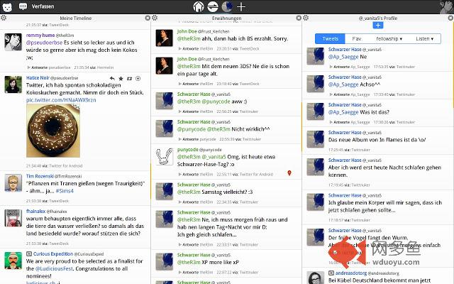This screenshot has width=454, height=284.
Task: Open fhainalex's avatar
Action: coord(13,218)
